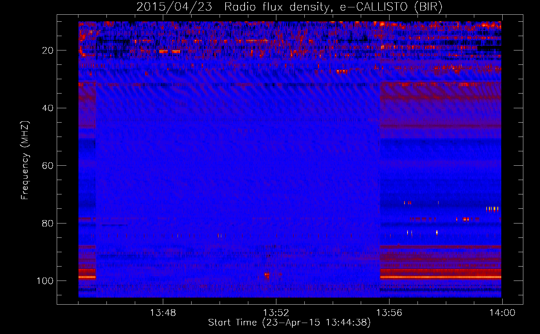Viewport: 540px width, 334px height.
Task: Click the 13:48 time tick label
Action: [x=163, y=313]
